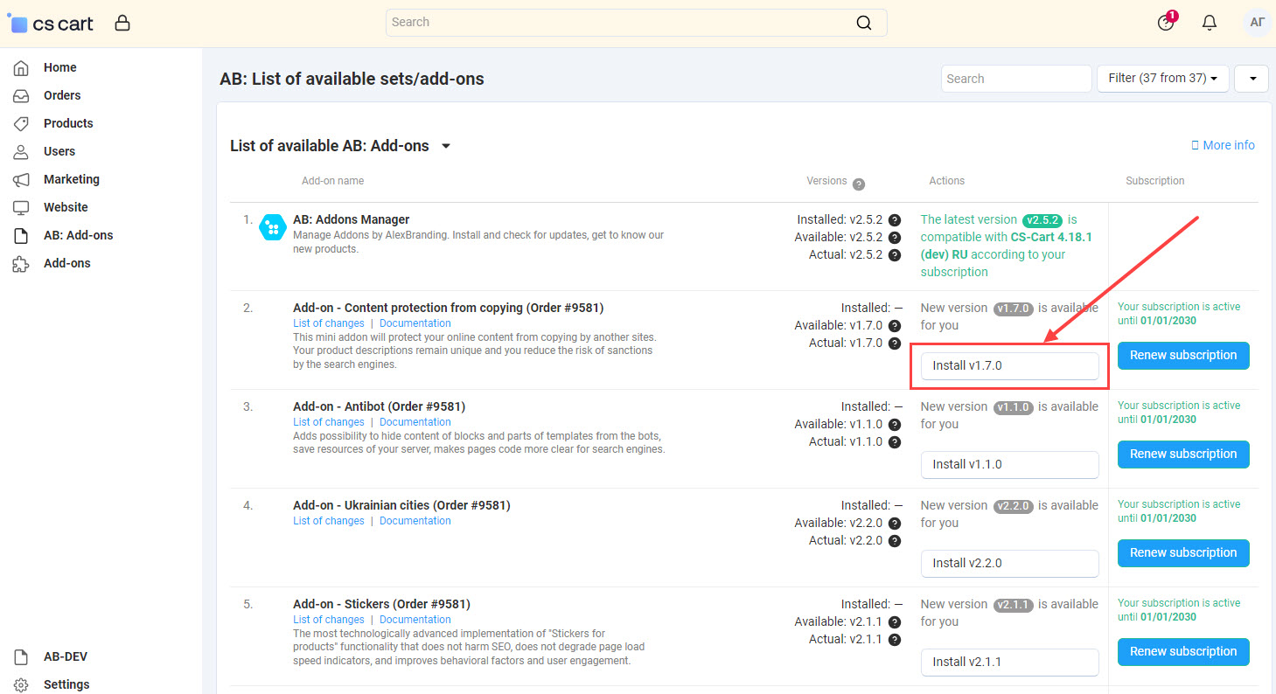Click help icon next to Content protection Available: v1.7.0
Image resolution: width=1276 pixels, height=694 pixels.
click(x=894, y=326)
